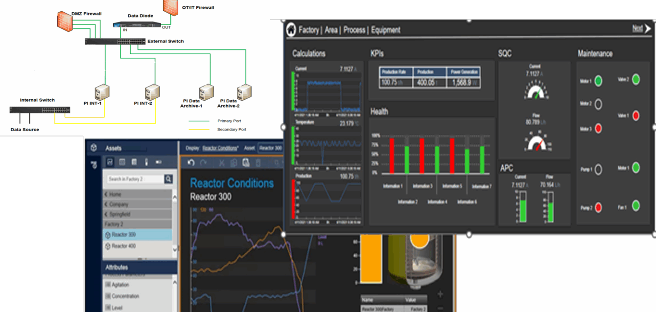Toggle the Pump 2 red status indicator

(598, 207)
